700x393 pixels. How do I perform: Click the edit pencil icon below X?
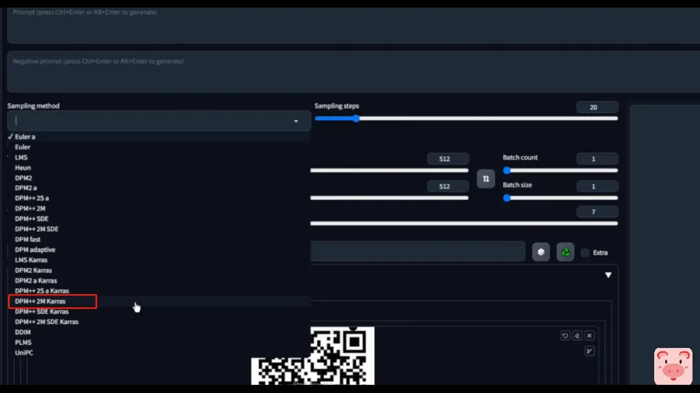tap(589, 351)
